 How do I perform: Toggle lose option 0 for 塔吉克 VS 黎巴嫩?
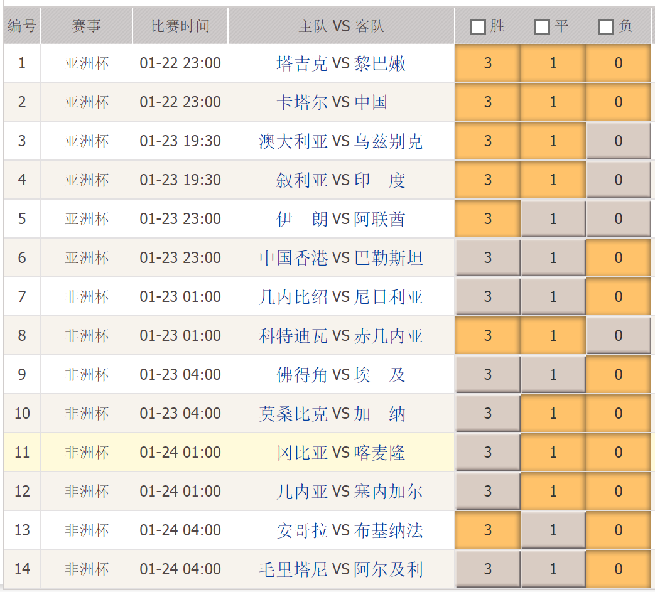[x=618, y=63]
